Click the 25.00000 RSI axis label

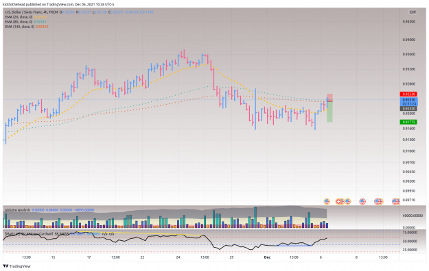[x=410, y=250]
